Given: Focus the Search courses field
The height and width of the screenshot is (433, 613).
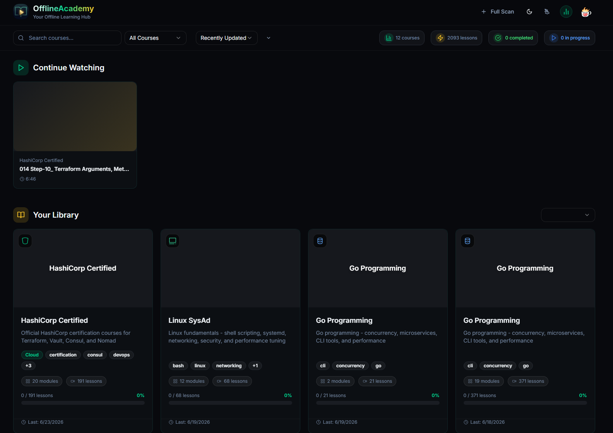Looking at the screenshot, I should 67,38.
